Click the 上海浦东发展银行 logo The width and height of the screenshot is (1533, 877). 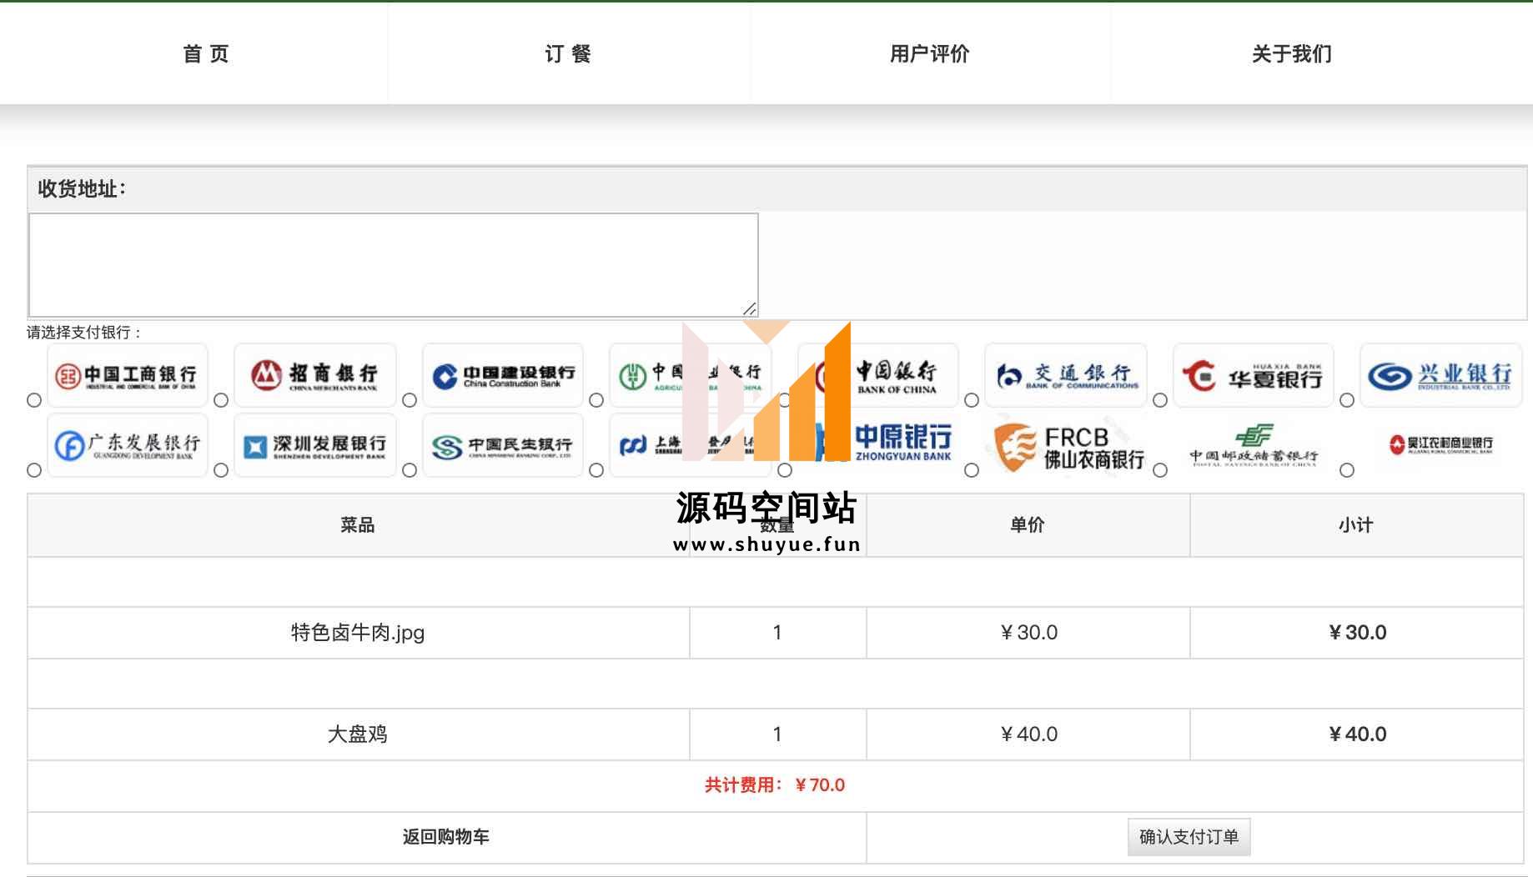pyautogui.click(x=691, y=445)
